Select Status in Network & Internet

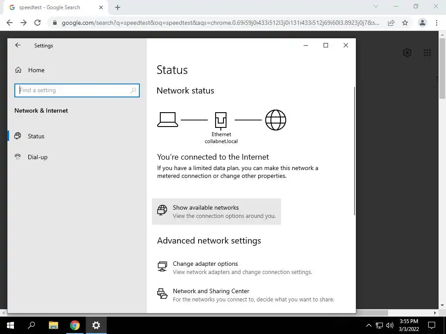pyautogui.click(x=36, y=136)
